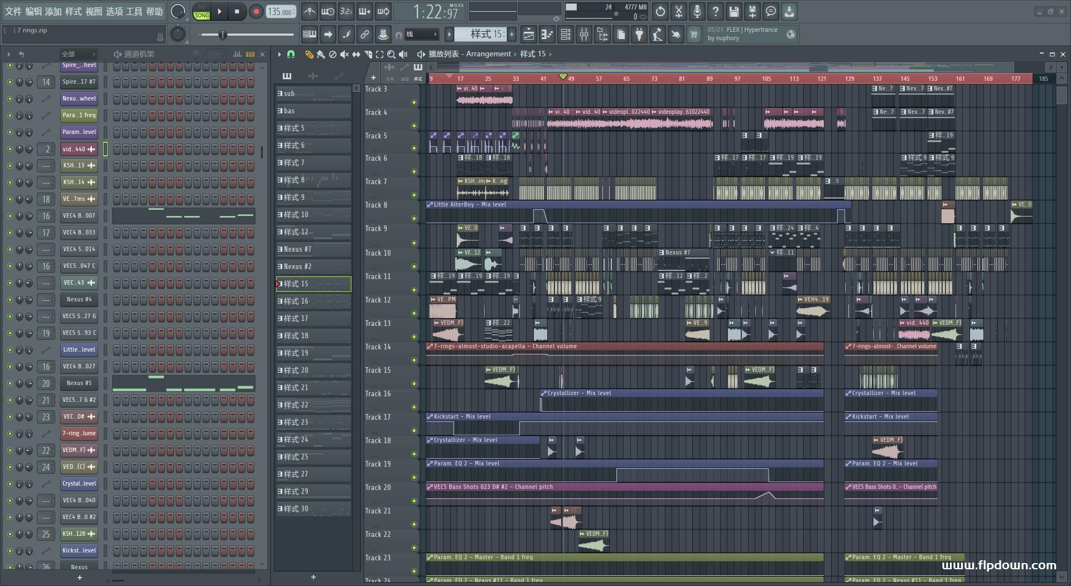
Task: Click the 135.000 tempo field
Action: (281, 12)
